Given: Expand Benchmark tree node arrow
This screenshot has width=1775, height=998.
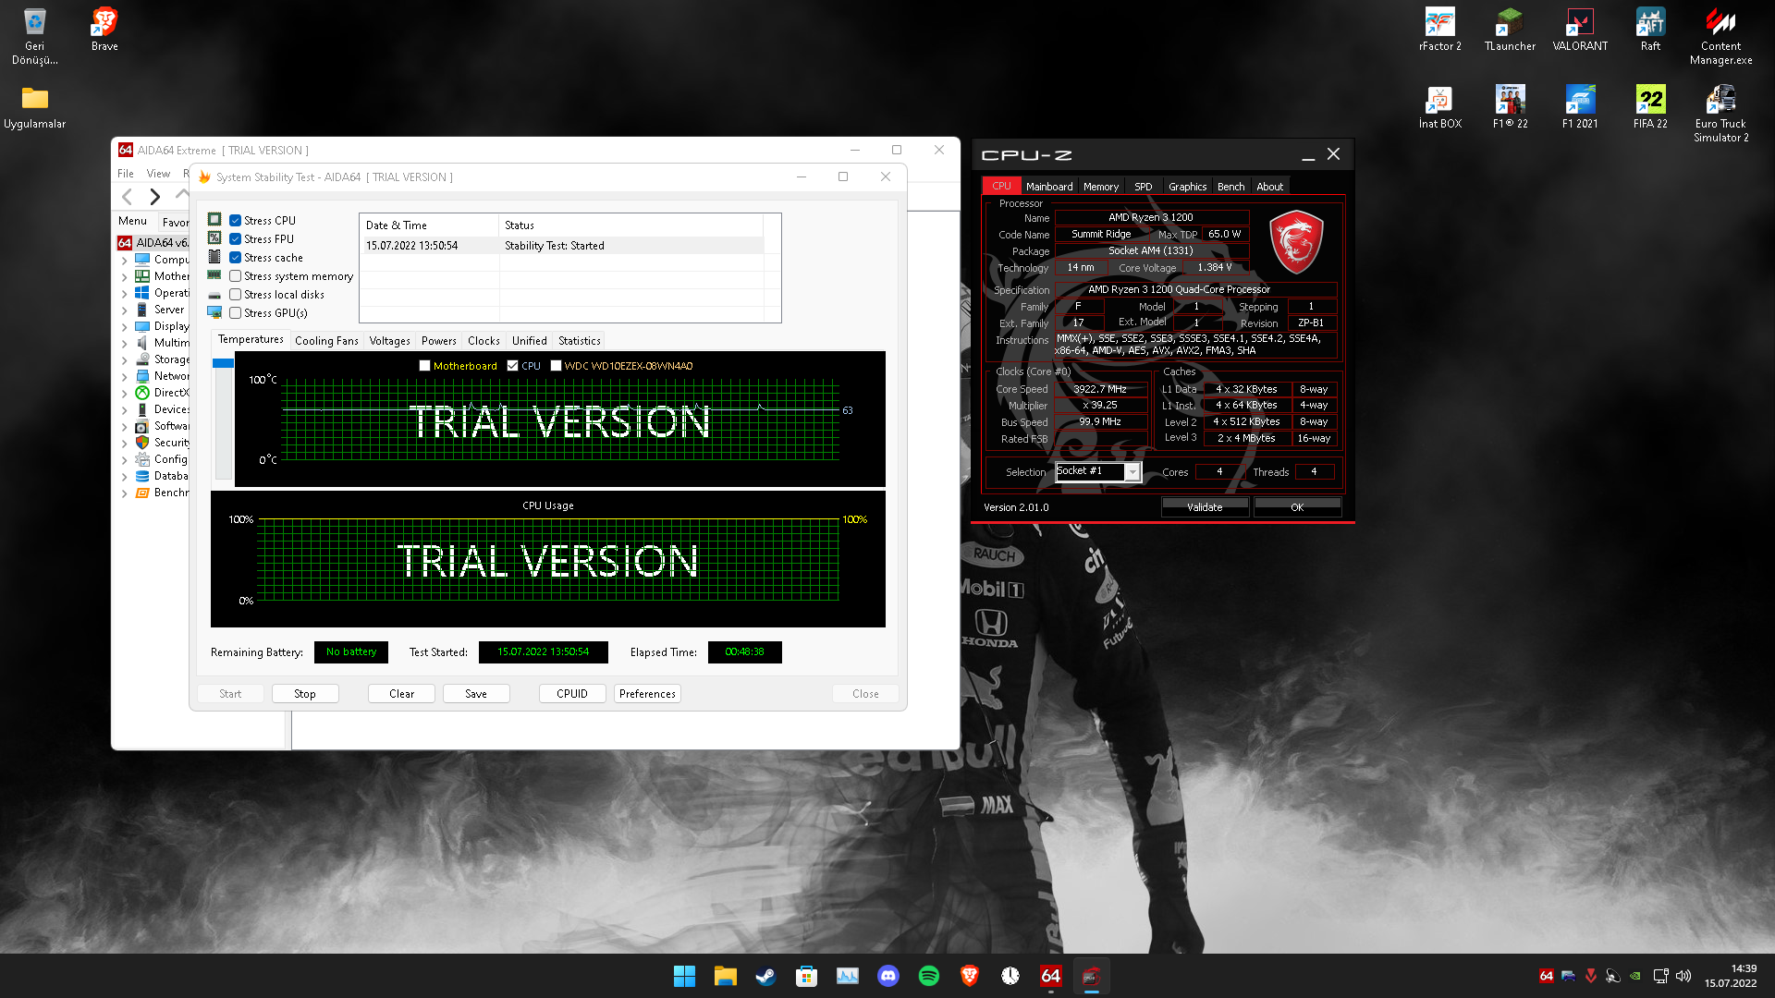Looking at the screenshot, I should (125, 493).
